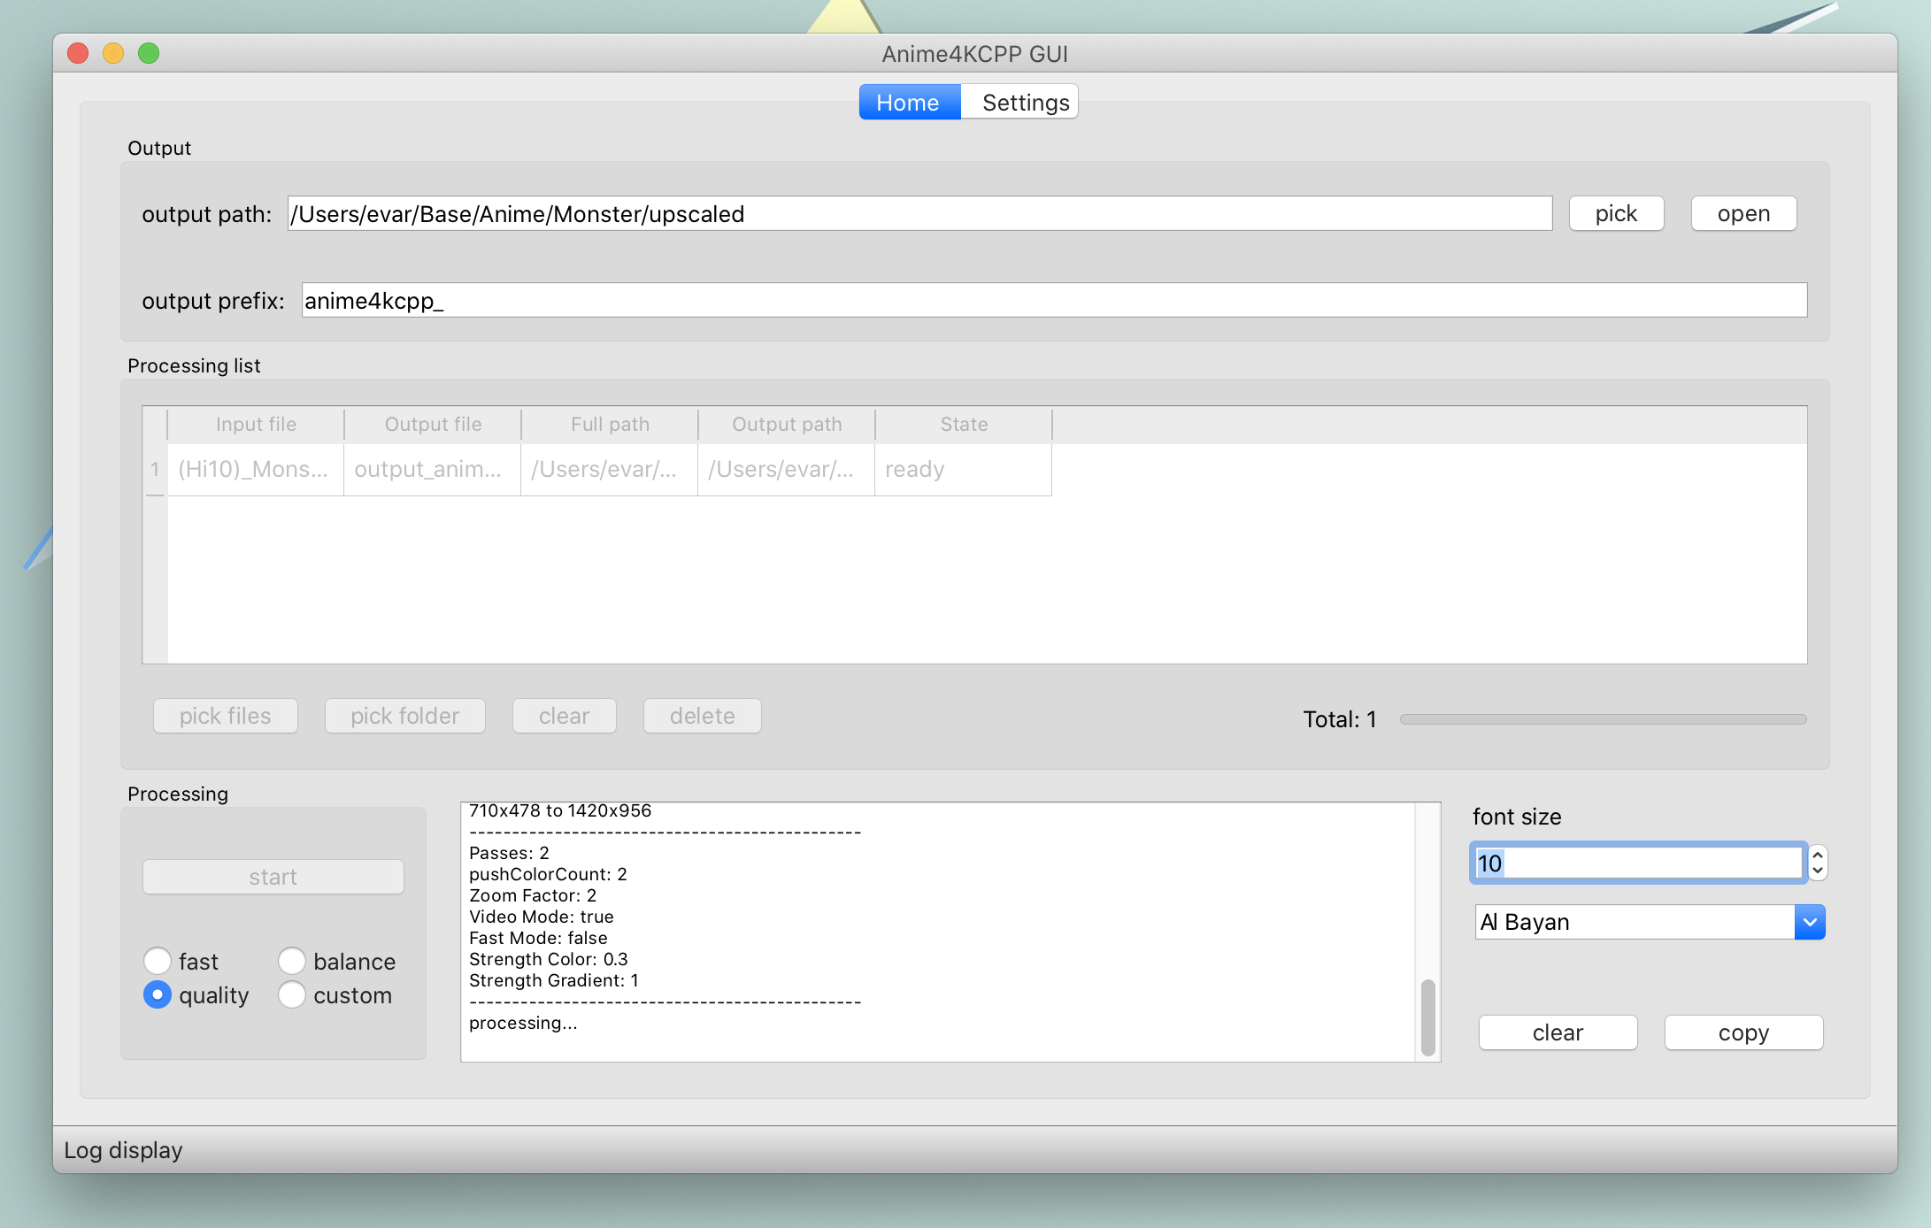Screen dimensions: 1931x1228
Task: Select the fast processing radio button
Action: (x=158, y=961)
